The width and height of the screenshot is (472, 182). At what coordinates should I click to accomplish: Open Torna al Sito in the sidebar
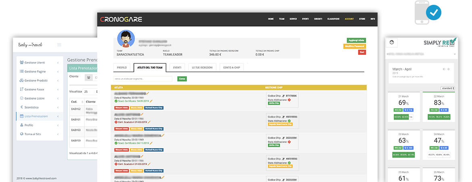pyautogui.click(x=40, y=134)
